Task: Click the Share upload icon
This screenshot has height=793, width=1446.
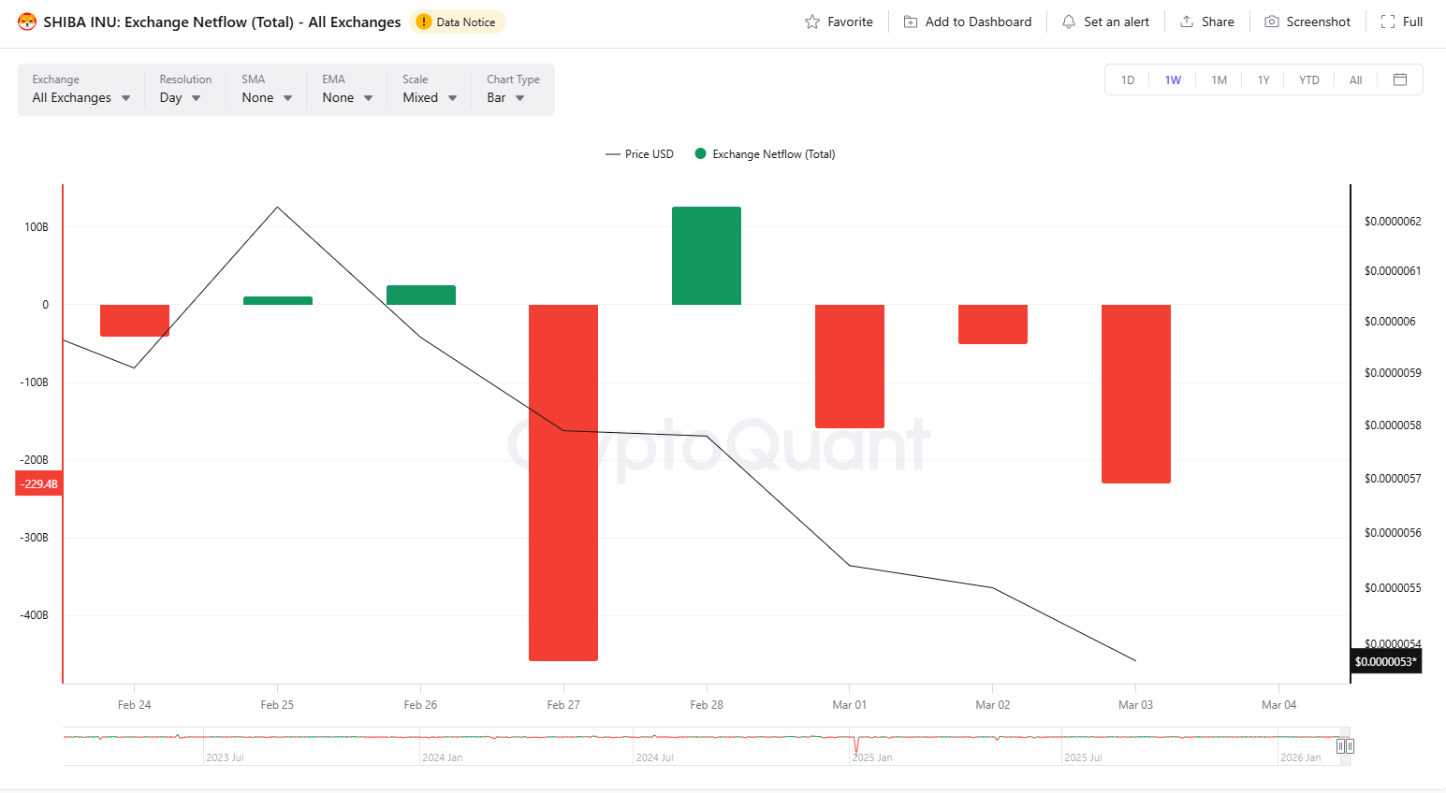Action: pyautogui.click(x=1186, y=22)
